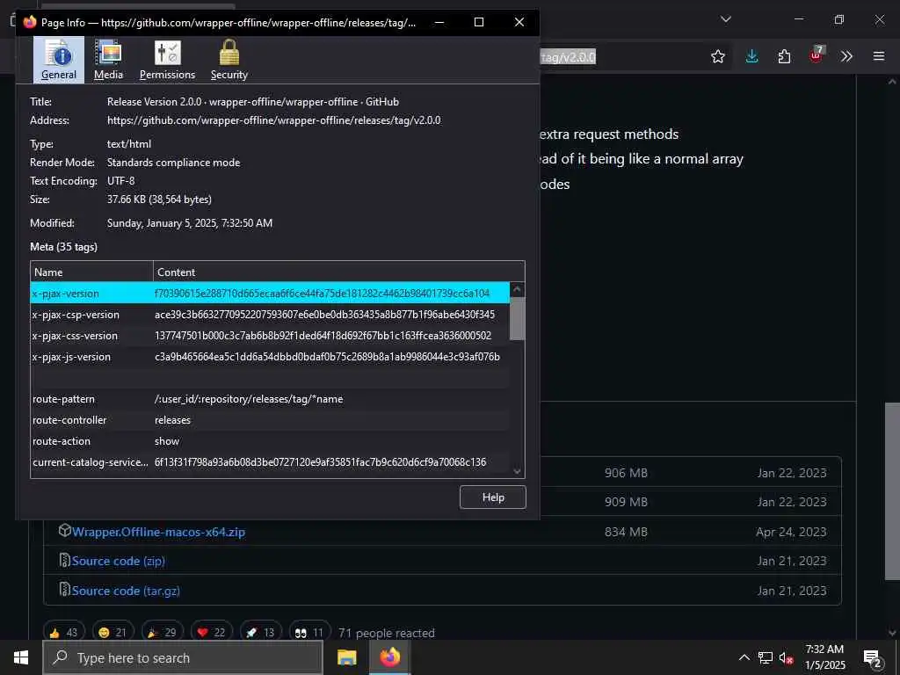Screen dimensions: 900x675
Task: Toggle the rocket reaction with 13
Action: point(261,633)
